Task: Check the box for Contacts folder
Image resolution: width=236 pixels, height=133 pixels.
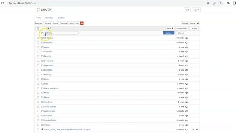Action: click(x=38, y=52)
